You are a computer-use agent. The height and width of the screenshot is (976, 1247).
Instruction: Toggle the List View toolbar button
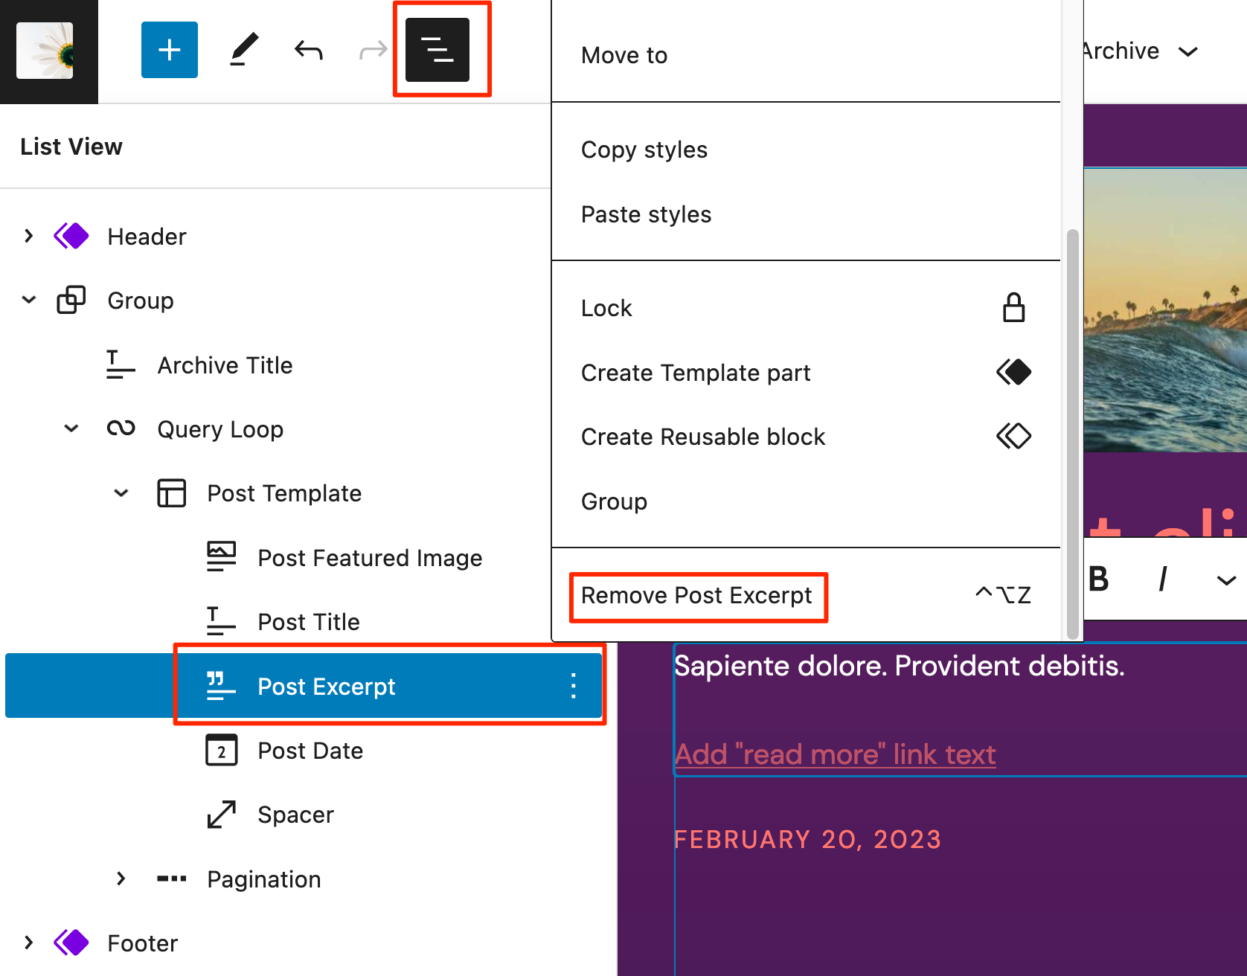(x=437, y=50)
